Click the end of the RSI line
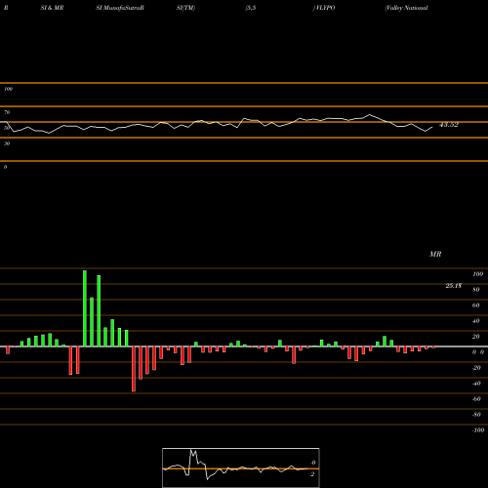This screenshot has height=488, width=488. (x=432, y=127)
